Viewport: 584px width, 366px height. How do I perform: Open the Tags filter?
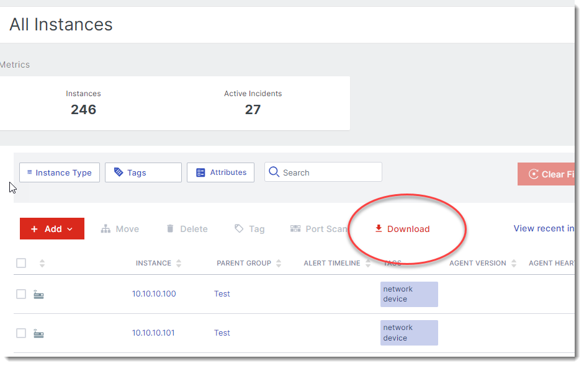143,172
